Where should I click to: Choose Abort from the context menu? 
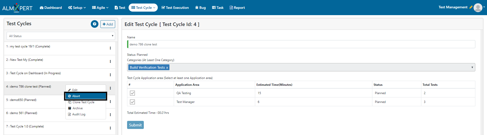click(x=86, y=96)
